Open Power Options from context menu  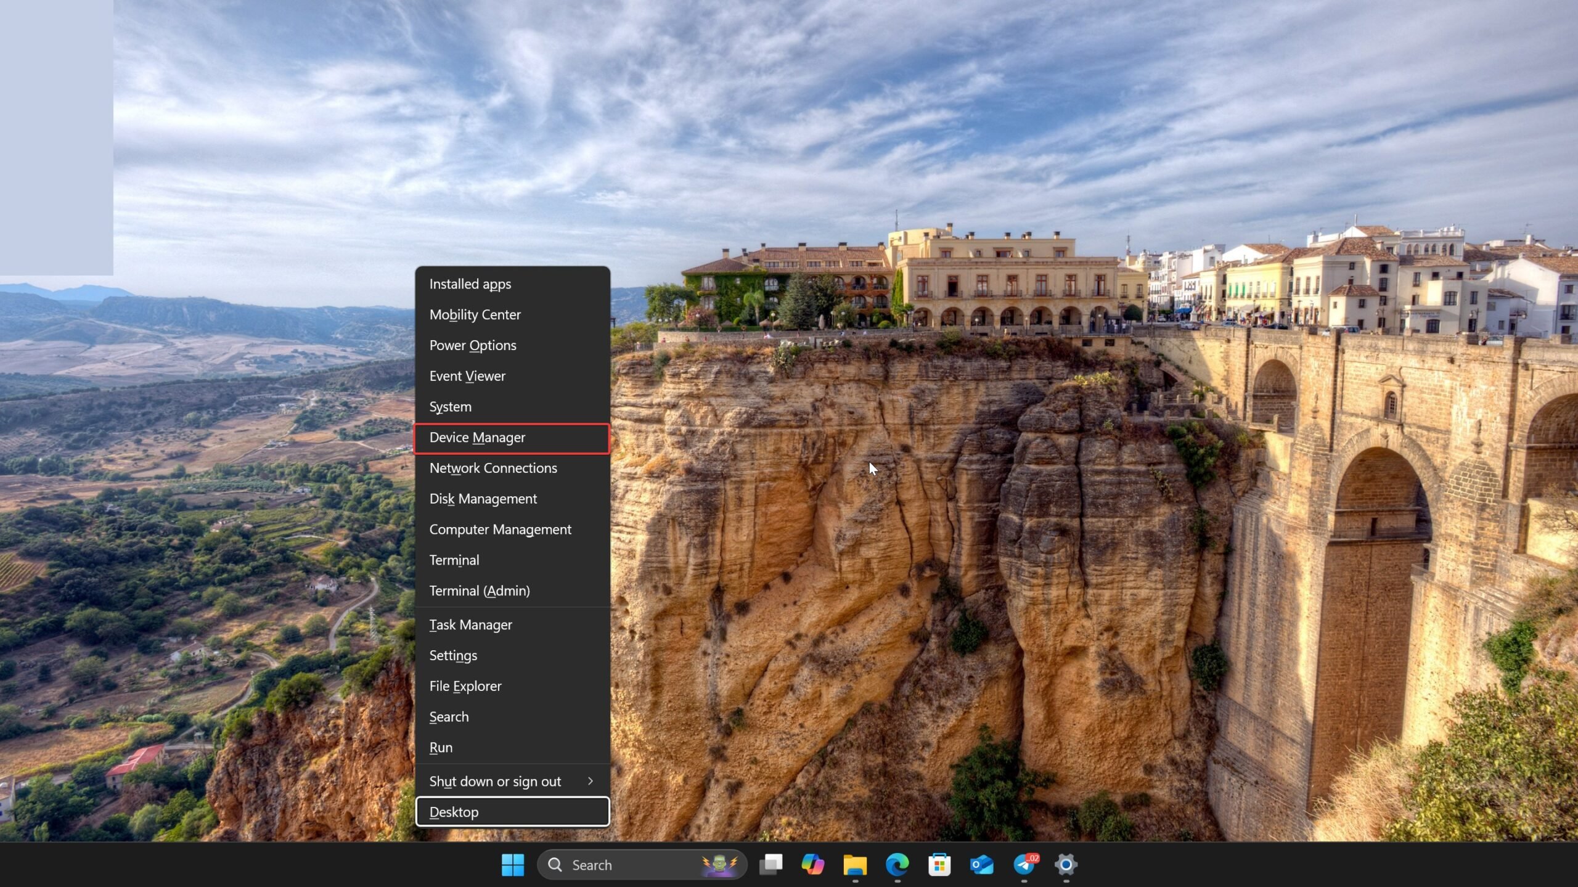pos(473,345)
